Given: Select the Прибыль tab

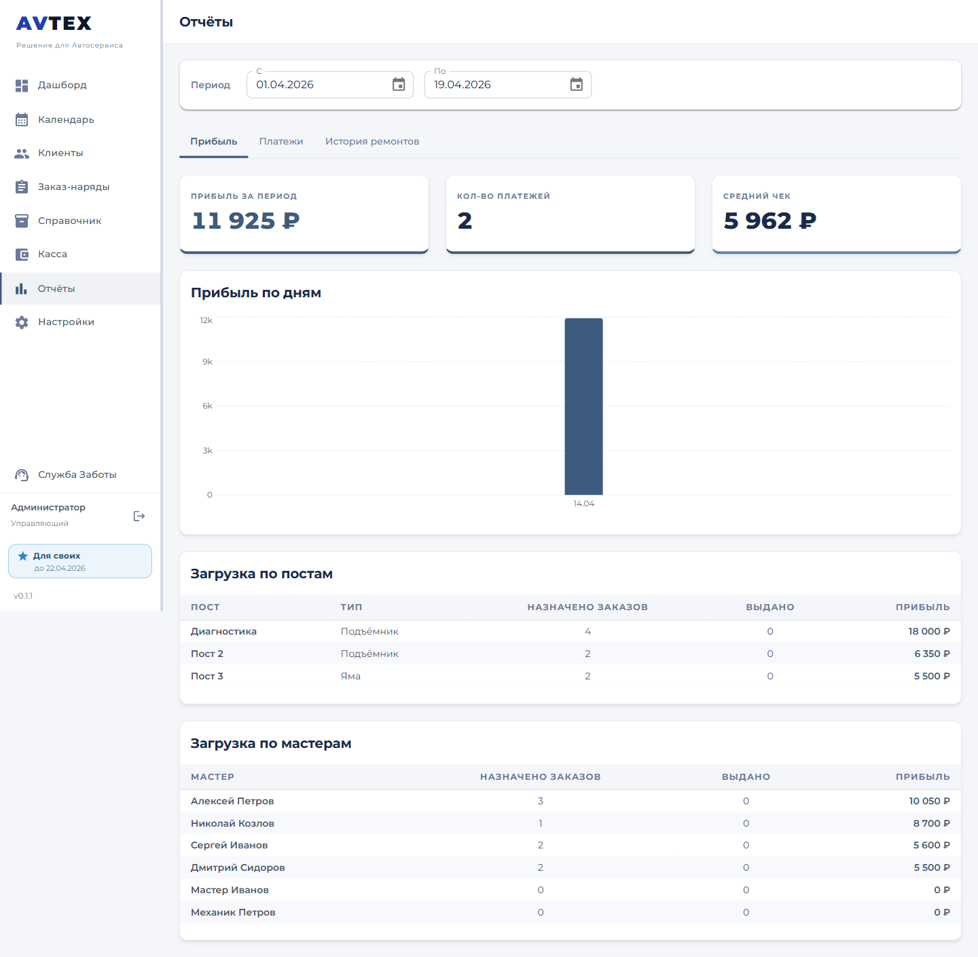Looking at the screenshot, I should (x=213, y=142).
